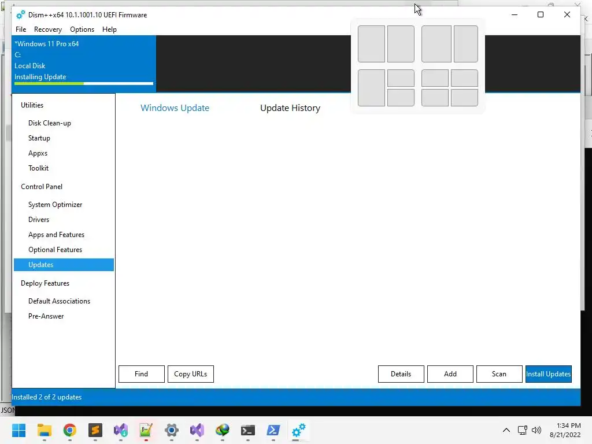This screenshot has height=444, width=592.
Task: Snap window to tall left zone of three-zone layout
Action: click(x=371, y=88)
